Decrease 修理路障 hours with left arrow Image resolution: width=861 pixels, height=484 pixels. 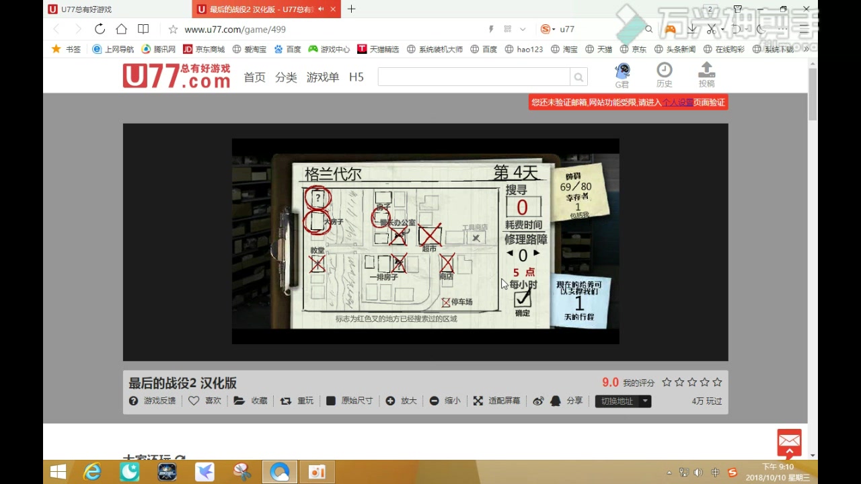click(x=510, y=254)
